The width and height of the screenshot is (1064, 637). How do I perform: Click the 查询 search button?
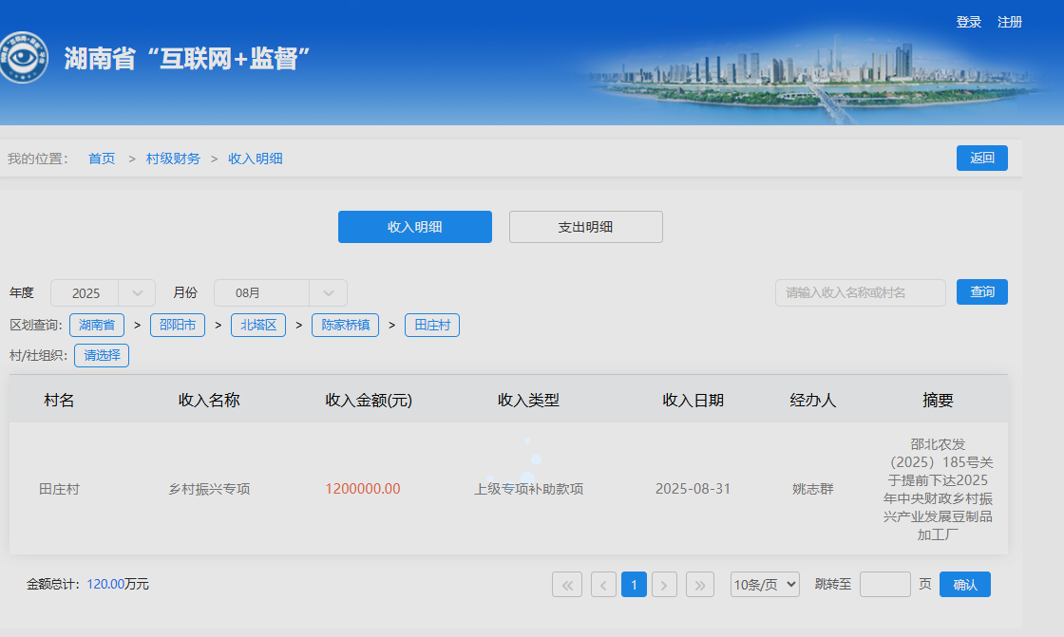(x=981, y=292)
